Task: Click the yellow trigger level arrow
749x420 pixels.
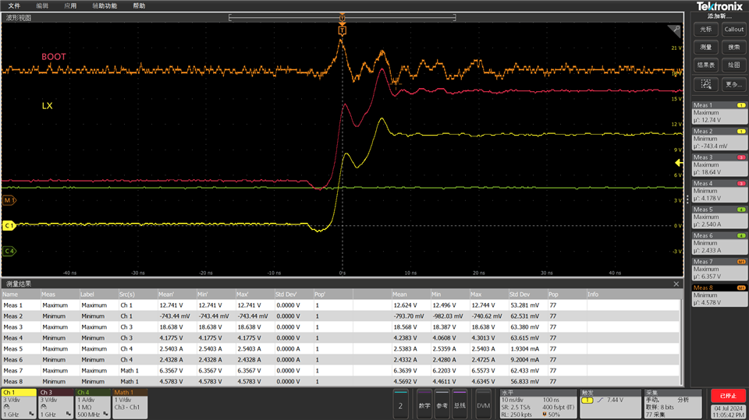Action: click(x=679, y=163)
